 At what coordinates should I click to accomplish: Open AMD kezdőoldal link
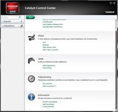coord(48,104)
